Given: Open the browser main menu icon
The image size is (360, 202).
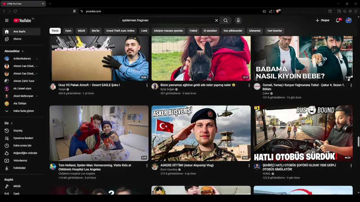Looking at the screenshot, I should click(356, 11).
